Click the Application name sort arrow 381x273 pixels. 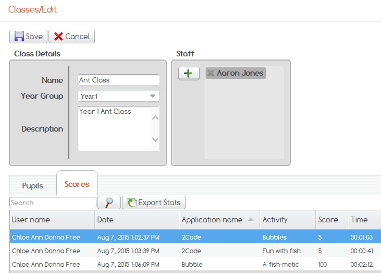(x=251, y=220)
